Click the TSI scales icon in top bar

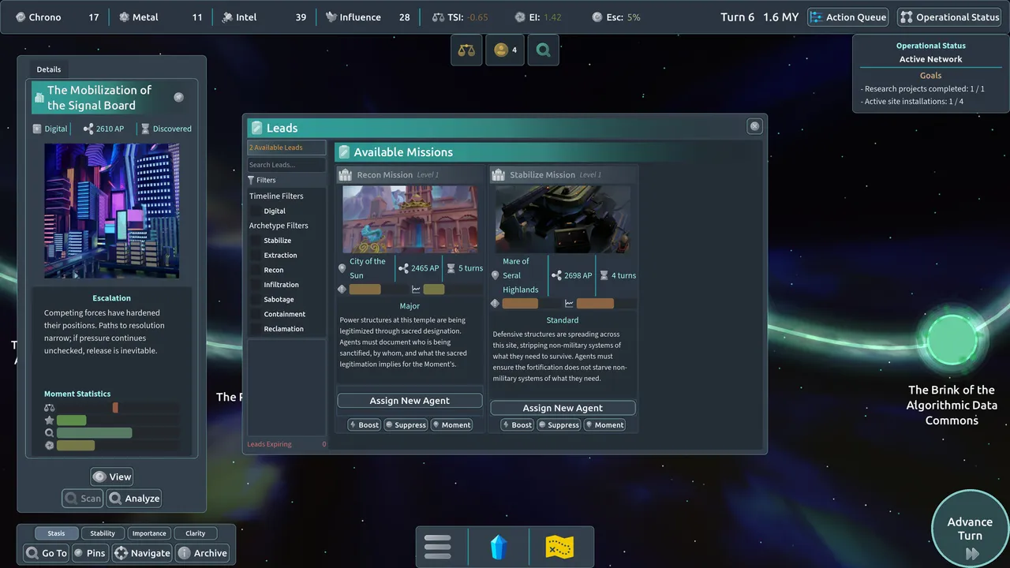(438, 17)
